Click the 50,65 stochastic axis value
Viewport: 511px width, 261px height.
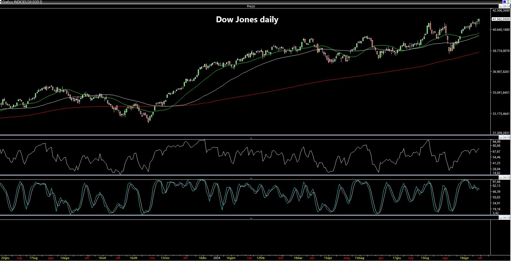[x=497, y=197]
